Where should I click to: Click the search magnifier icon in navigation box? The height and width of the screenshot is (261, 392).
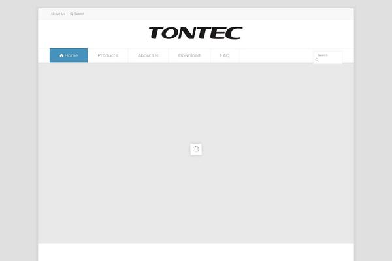(317, 60)
